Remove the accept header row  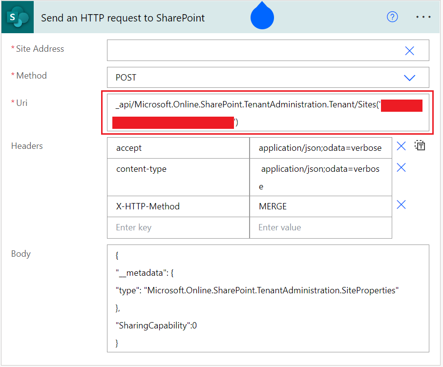click(x=401, y=145)
